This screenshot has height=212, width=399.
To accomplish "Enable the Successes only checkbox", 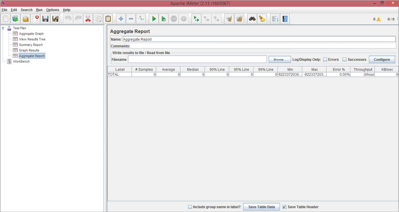I will (344, 60).
